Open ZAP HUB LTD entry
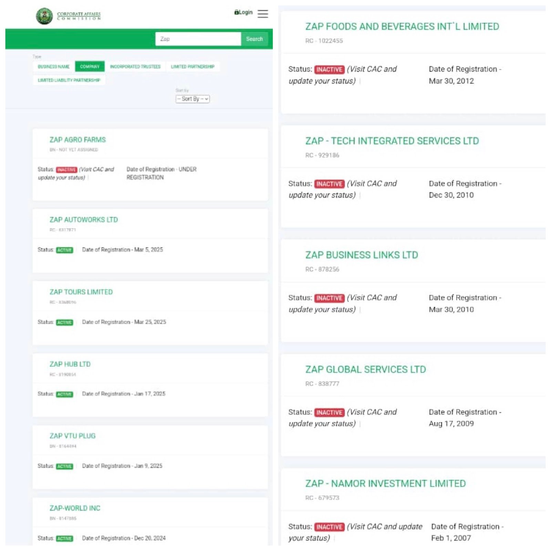Viewport: 551px width, 551px height. [70, 364]
